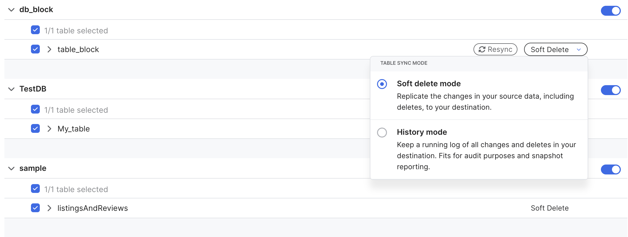The height and width of the screenshot is (237, 628).
Task: Uncheck all tables under db_block
Action: point(35,30)
